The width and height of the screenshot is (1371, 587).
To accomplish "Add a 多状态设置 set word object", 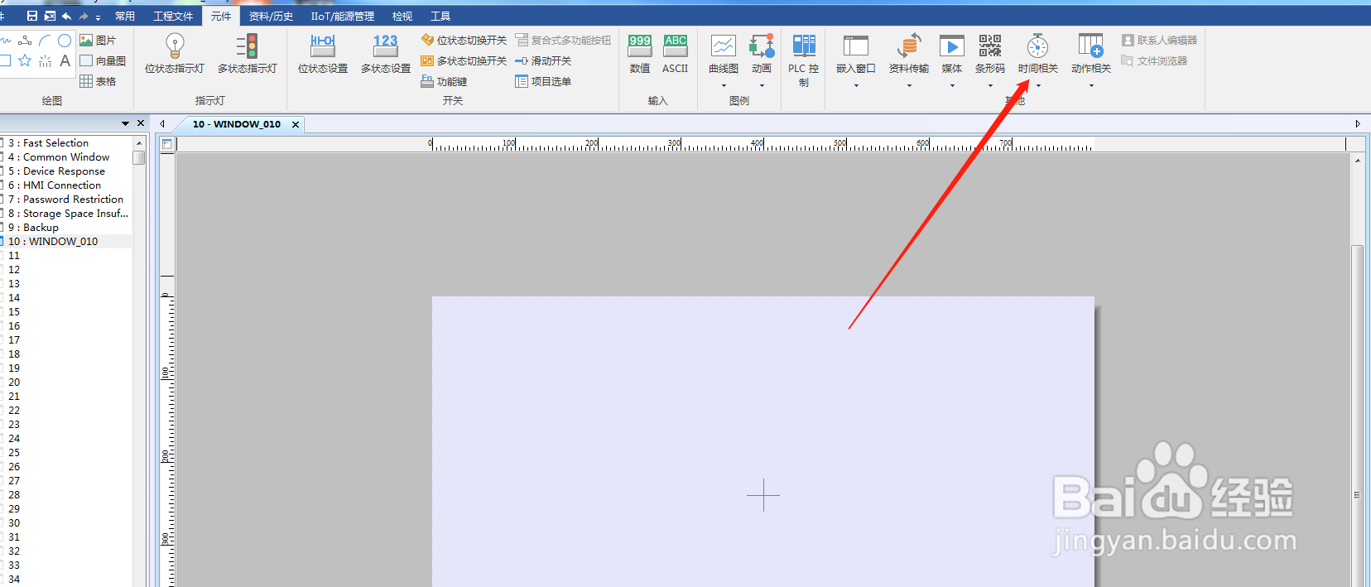I will 386,54.
